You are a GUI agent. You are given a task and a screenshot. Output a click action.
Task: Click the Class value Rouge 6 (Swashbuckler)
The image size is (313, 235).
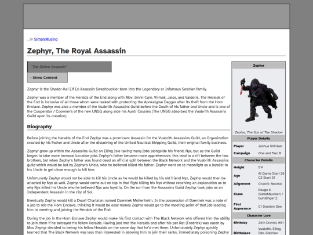tap(271, 194)
